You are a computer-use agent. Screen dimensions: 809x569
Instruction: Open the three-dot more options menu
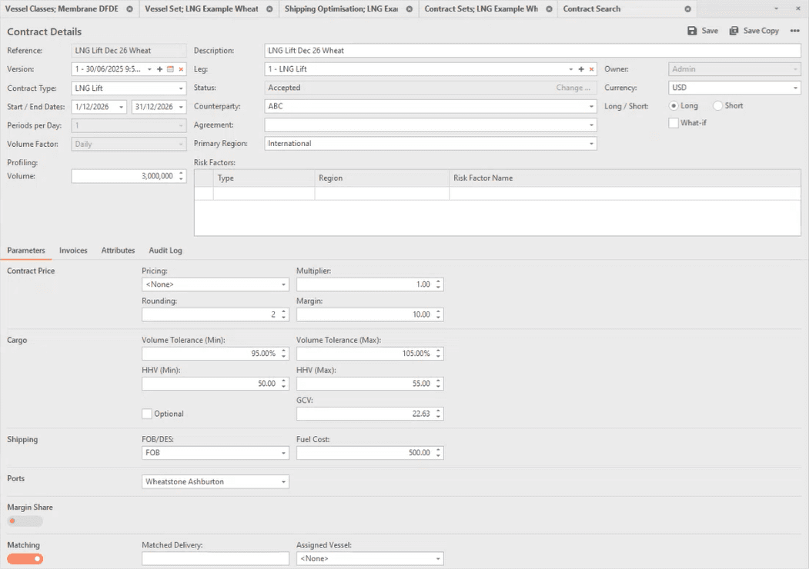click(795, 31)
